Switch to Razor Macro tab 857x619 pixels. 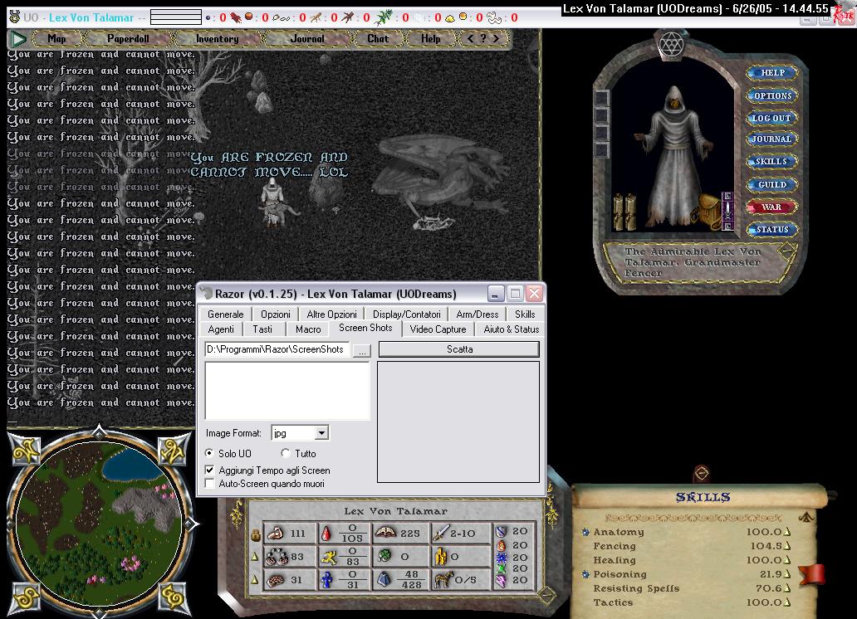308,329
